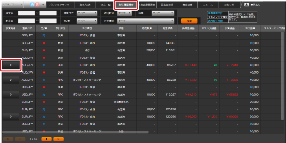Open the 取引区分 filter dropdown
This screenshot has width=286, height=143.
(x=125, y=13)
